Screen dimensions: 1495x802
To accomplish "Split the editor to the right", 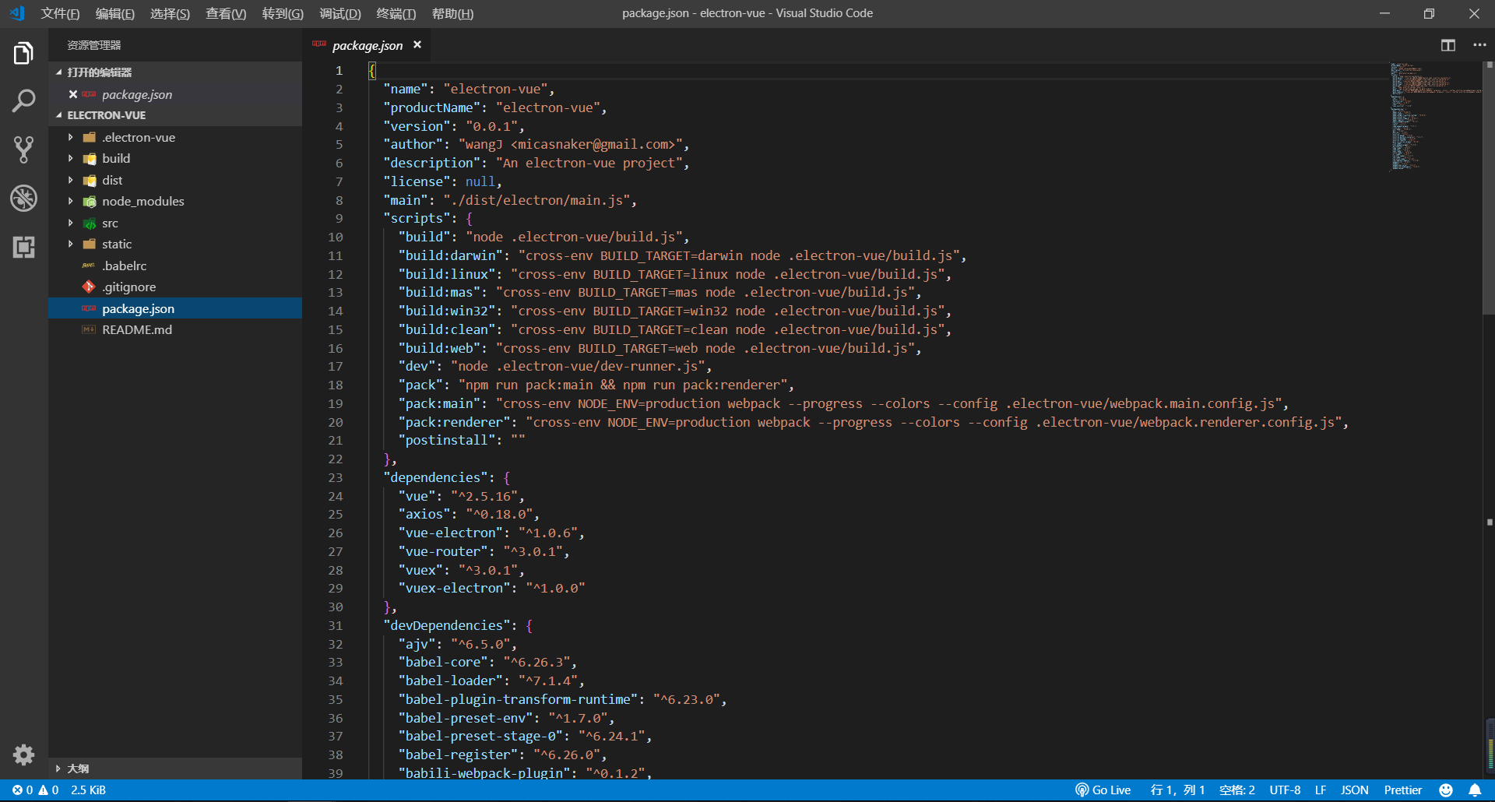I will 1448,45.
